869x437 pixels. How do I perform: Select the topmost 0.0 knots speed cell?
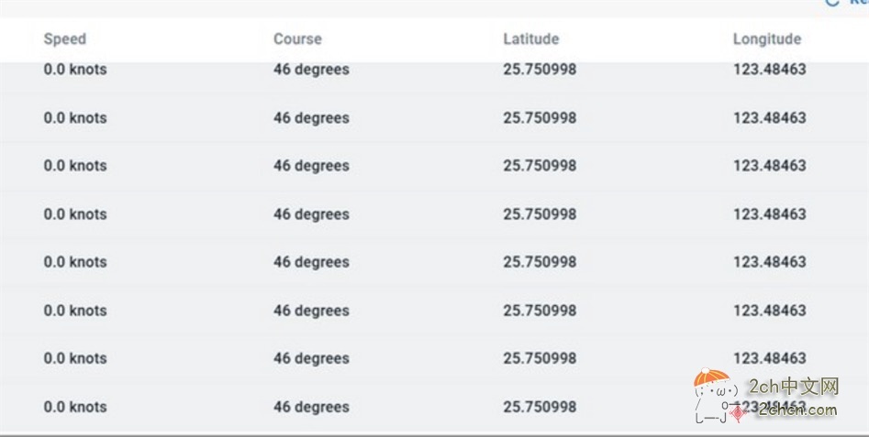coord(75,70)
